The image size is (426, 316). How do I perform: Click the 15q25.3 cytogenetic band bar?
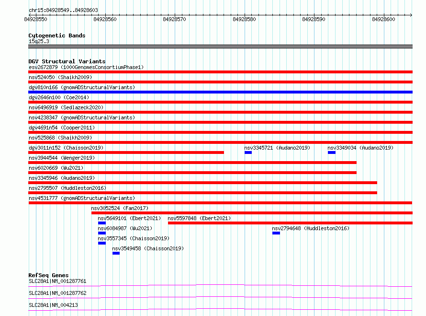[220, 47]
